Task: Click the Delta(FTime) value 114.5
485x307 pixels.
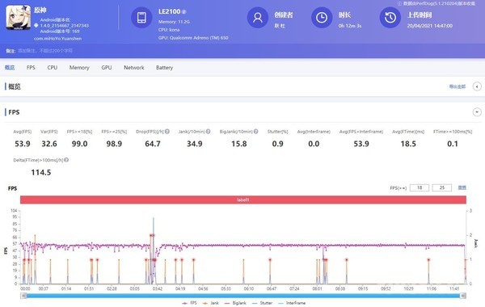Action: (41, 173)
